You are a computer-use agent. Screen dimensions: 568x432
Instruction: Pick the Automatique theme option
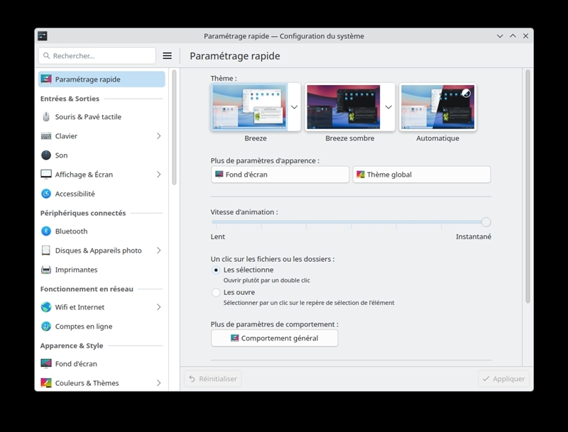pos(437,107)
